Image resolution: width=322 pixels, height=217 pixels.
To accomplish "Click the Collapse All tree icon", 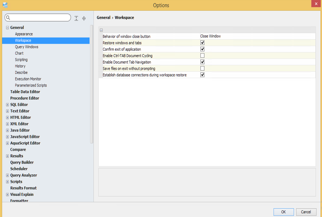I will (84, 18).
